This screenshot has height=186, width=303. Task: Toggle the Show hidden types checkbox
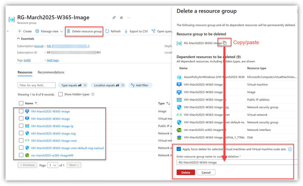tap(60, 94)
